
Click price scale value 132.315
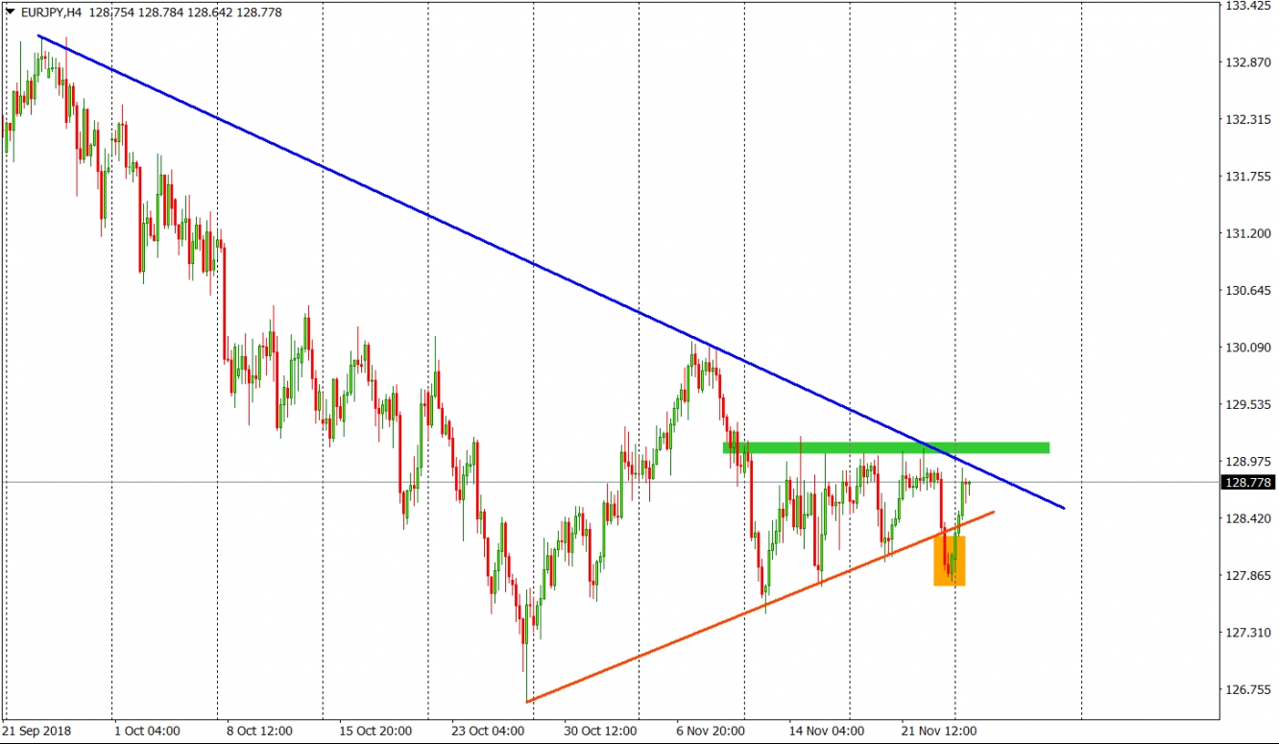tap(1249, 119)
